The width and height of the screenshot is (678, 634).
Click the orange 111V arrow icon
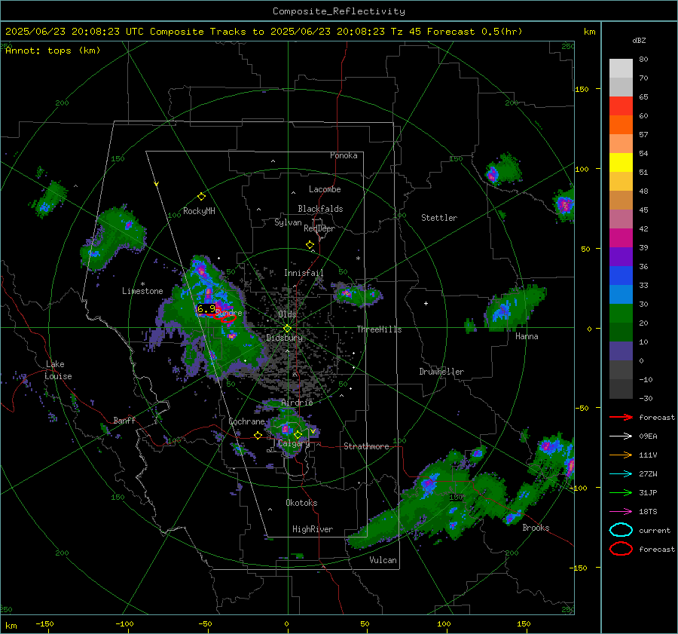click(x=621, y=455)
